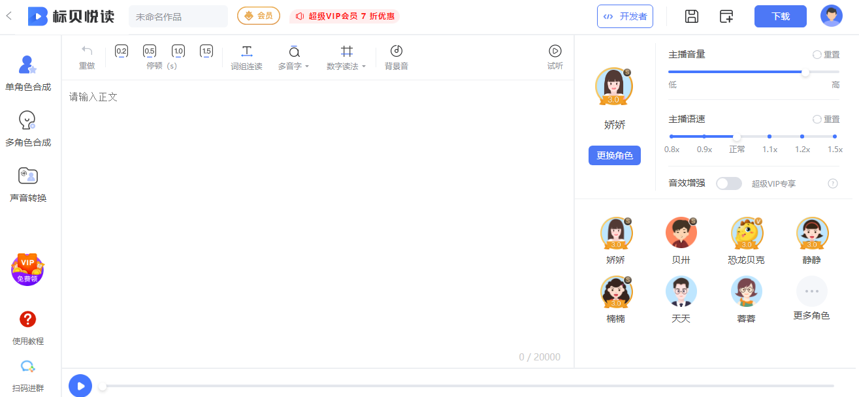Click the back arrow beside the logo
This screenshot has width=859, height=397.
coord(8,16)
